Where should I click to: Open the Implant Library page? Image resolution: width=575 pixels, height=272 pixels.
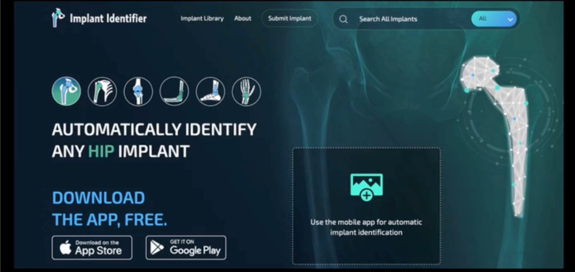(202, 19)
